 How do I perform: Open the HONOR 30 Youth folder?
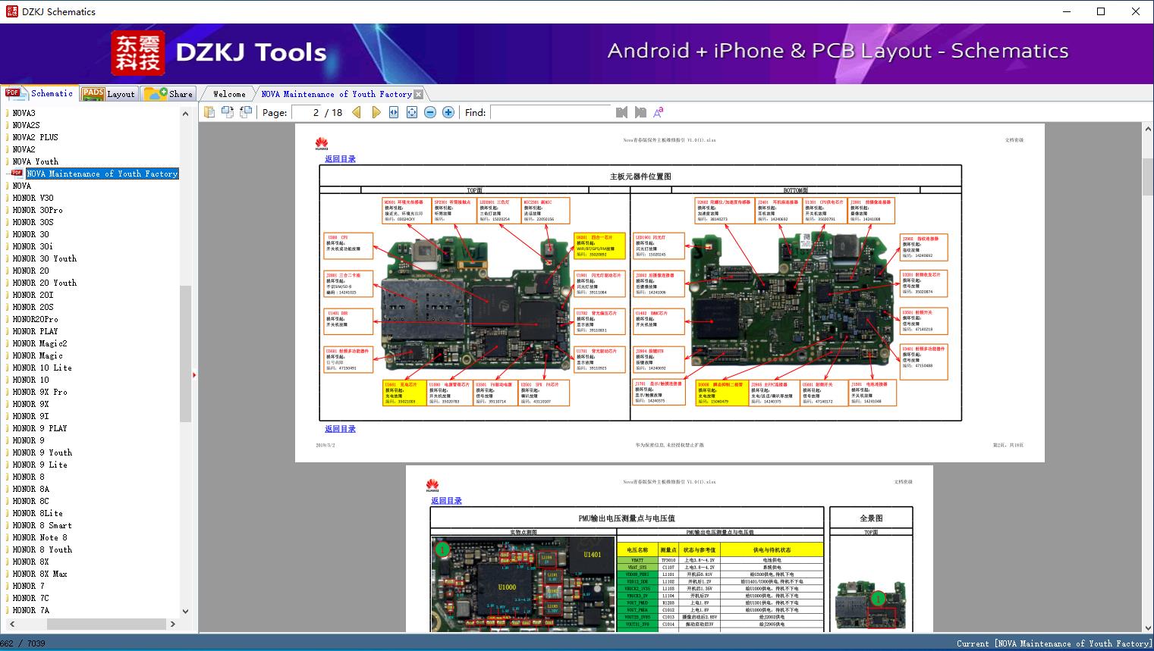44,258
